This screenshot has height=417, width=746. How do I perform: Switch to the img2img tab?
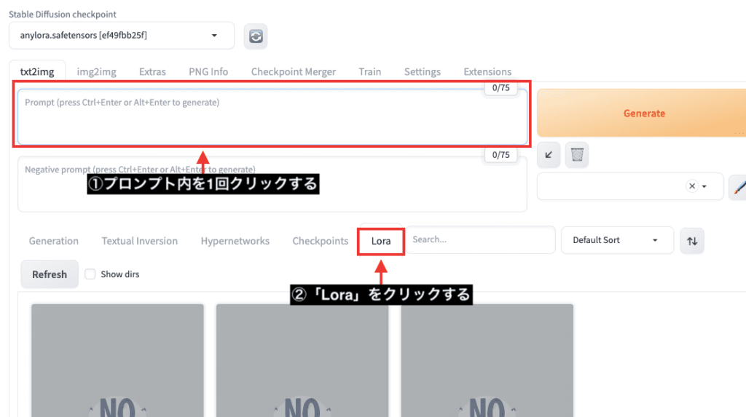pyautogui.click(x=97, y=71)
